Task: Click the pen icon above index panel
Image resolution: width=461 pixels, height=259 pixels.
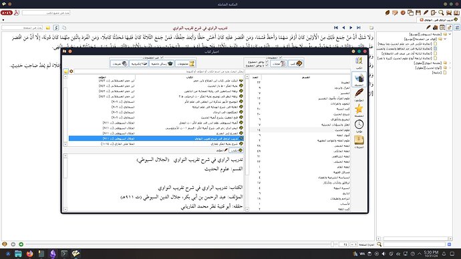Action: [428, 27]
